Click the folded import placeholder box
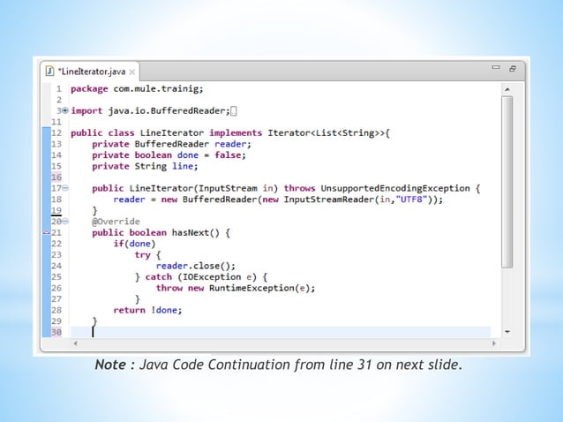The width and height of the screenshot is (563, 422). click(x=233, y=111)
